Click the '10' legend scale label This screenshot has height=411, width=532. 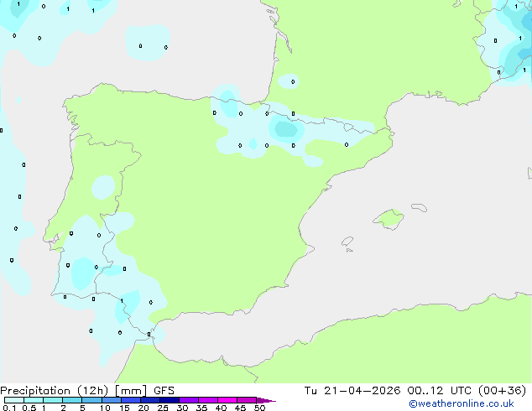pyautogui.click(x=105, y=408)
